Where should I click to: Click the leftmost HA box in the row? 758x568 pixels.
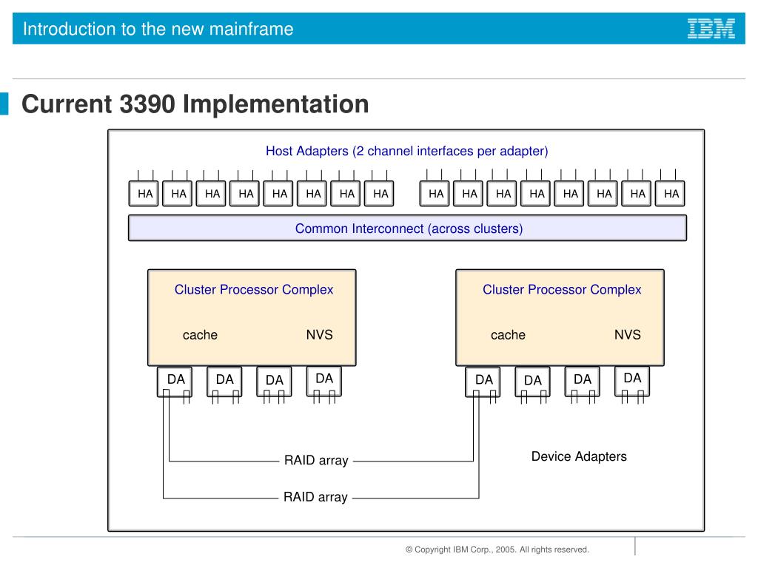(144, 193)
